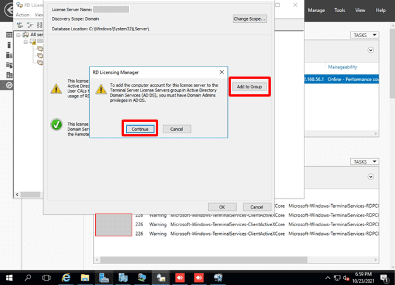Screen dimensions: 395x285
Task: Select the All servers node in the tree
Action: [34, 35]
